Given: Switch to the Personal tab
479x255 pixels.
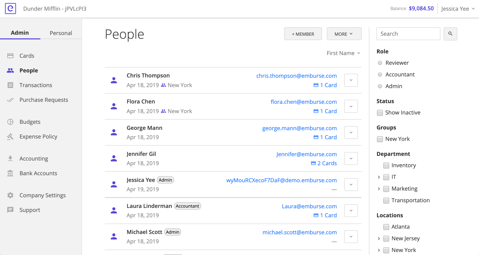Looking at the screenshot, I should 61,33.
